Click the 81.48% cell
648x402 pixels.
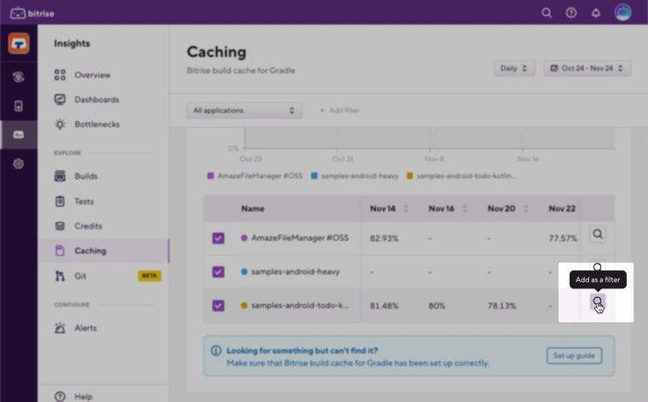[384, 306]
